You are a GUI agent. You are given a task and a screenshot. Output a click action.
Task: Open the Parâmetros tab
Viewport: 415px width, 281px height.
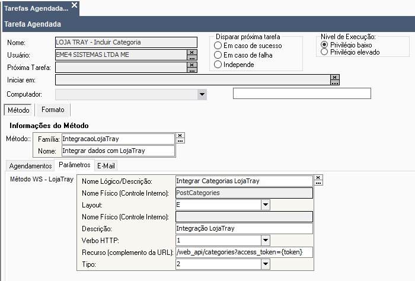click(x=74, y=165)
